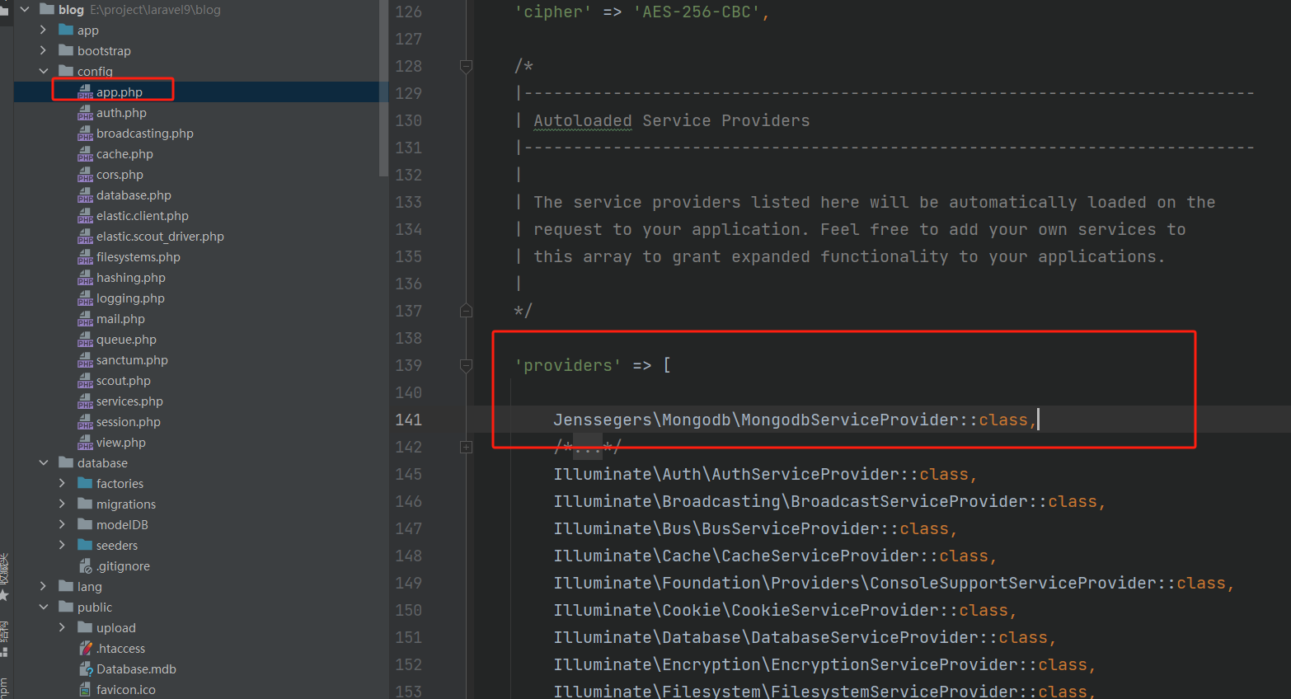Image resolution: width=1291 pixels, height=699 pixels.
Task: Open elastic.client.php file
Action: (x=143, y=216)
